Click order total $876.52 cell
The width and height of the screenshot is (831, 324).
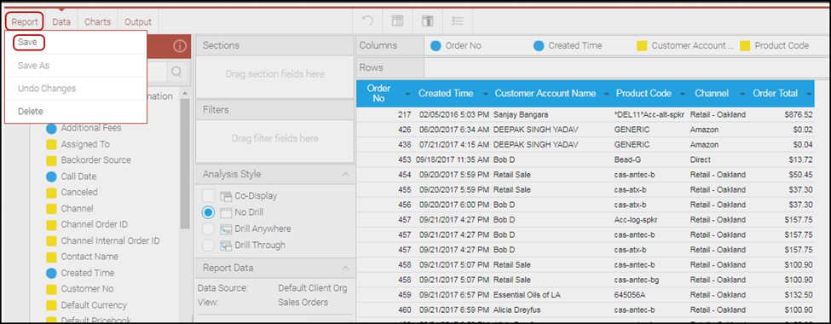799,114
